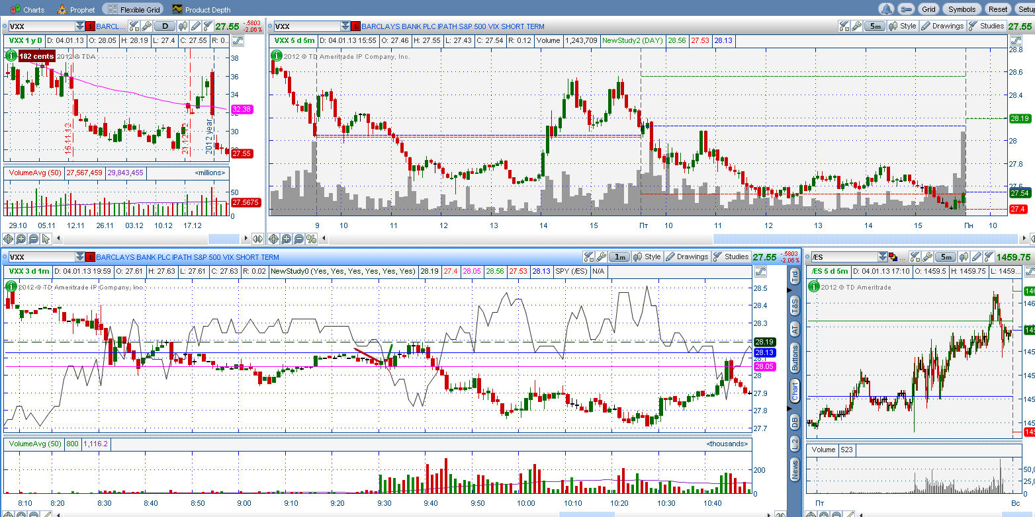Click the color-squares icon beside the /ES symbol
This screenshot has height=517, width=1035.
tap(893, 257)
